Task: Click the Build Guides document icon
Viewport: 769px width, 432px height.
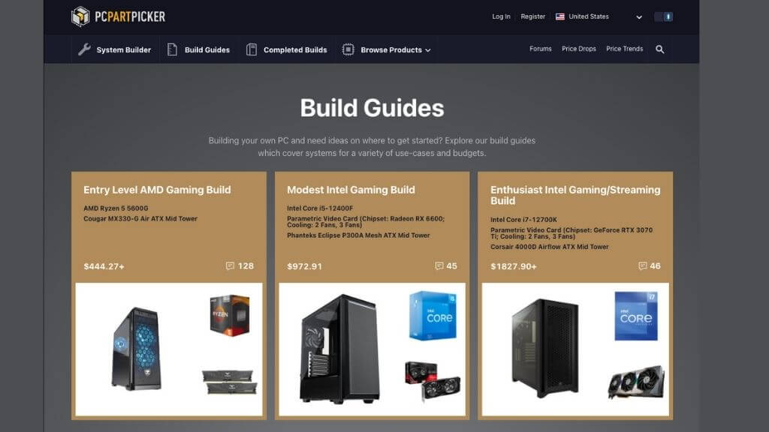Action: click(x=172, y=49)
